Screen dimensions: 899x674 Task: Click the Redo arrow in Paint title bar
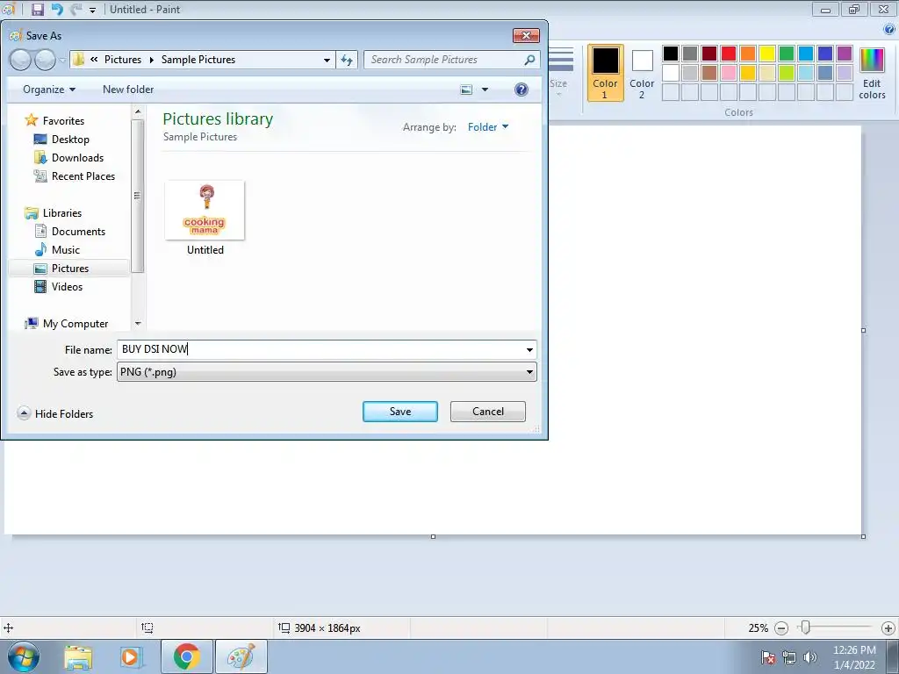[76, 9]
